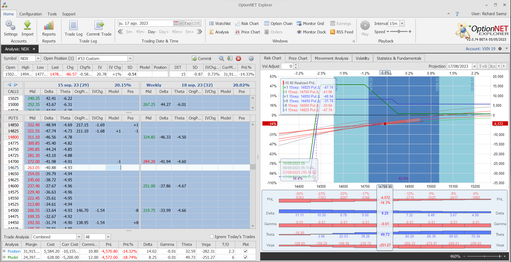Click the trading date input field

[146, 23]
